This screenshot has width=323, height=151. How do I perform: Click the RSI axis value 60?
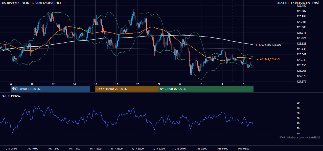(298, 113)
